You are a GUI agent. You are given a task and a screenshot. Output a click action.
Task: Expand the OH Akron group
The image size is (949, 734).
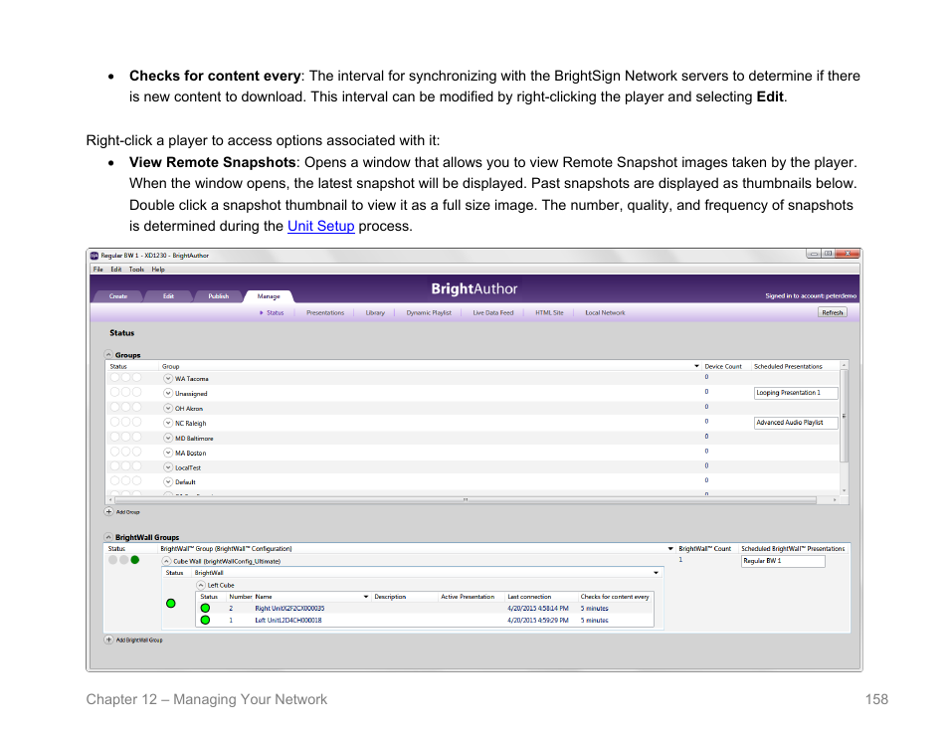click(x=168, y=408)
